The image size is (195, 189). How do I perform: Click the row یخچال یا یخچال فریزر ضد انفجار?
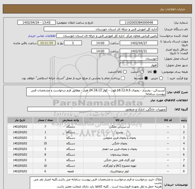[x=97, y=149]
